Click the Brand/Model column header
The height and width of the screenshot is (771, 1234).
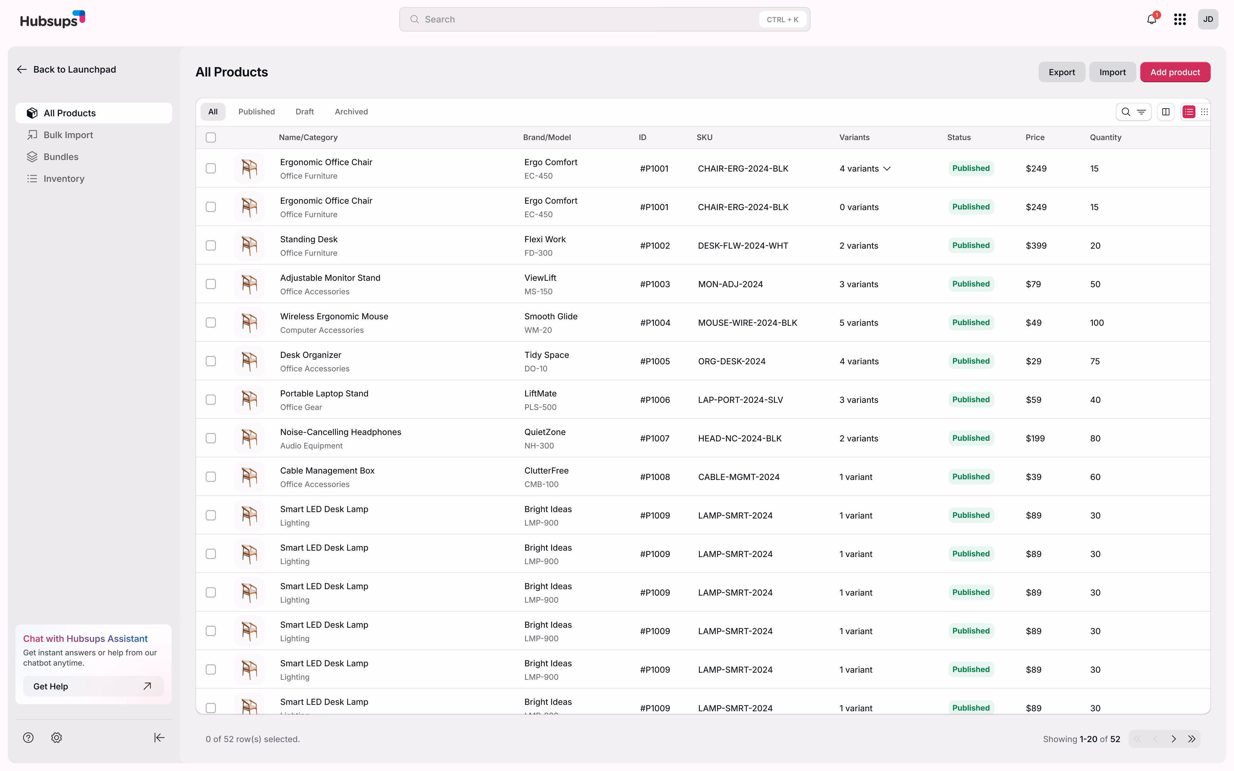point(547,137)
